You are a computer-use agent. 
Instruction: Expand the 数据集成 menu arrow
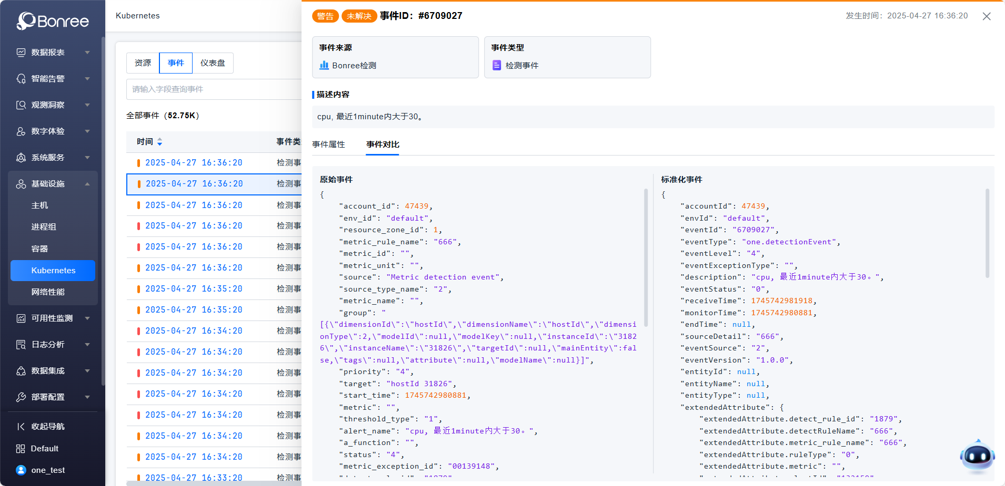[x=87, y=371]
